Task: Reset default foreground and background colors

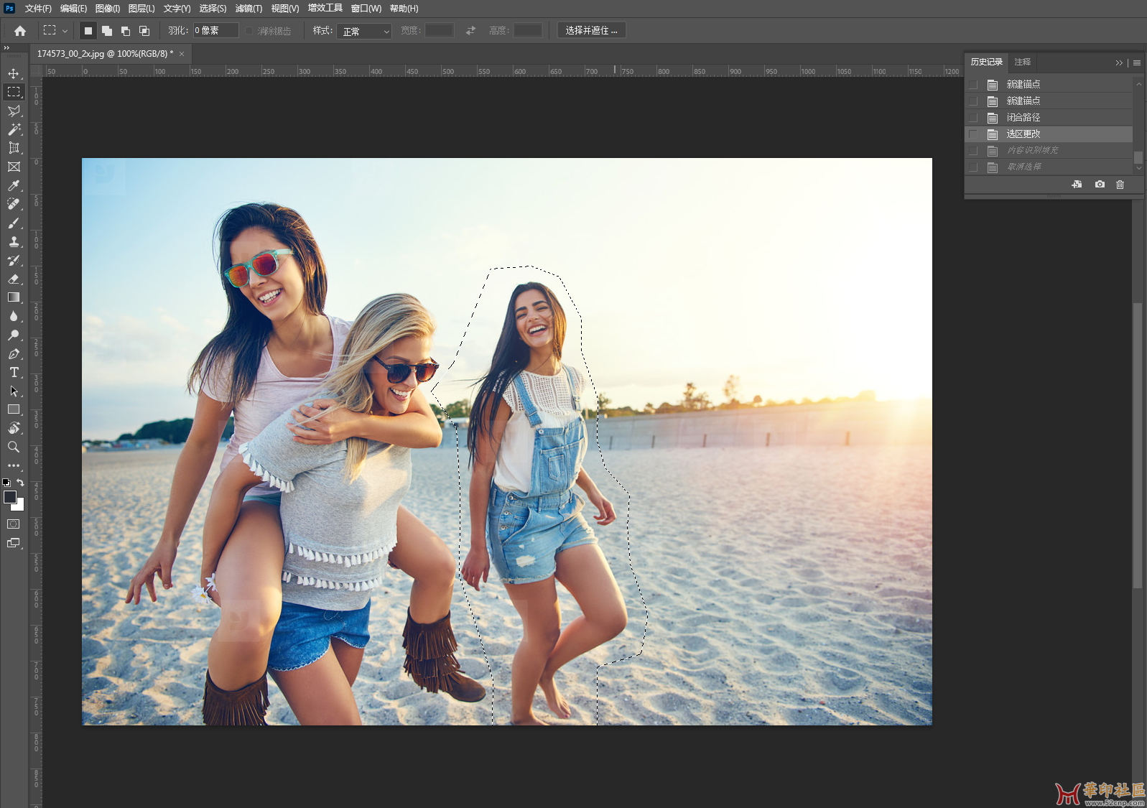Action: click(6, 483)
